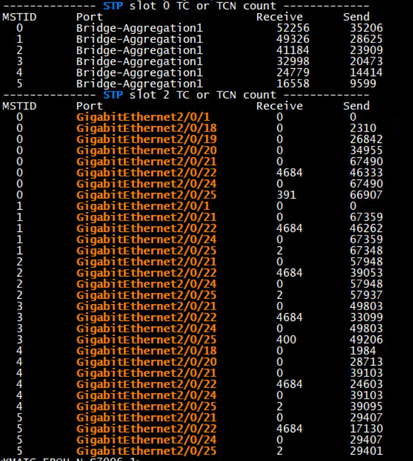Click Send value 24603
Screen dimensions: 413x461
click(x=366, y=384)
